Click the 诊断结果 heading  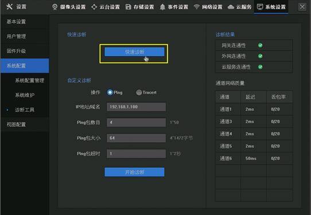(225, 34)
